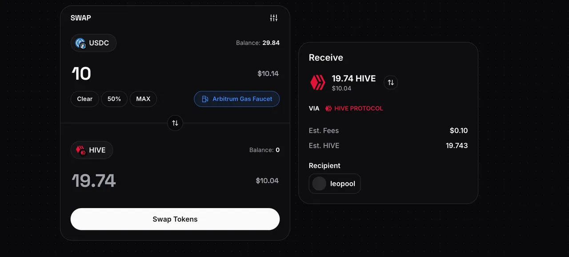569x257 pixels.
Task: Click the HIVE token logo in swap panel
Action: coord(80,150)
